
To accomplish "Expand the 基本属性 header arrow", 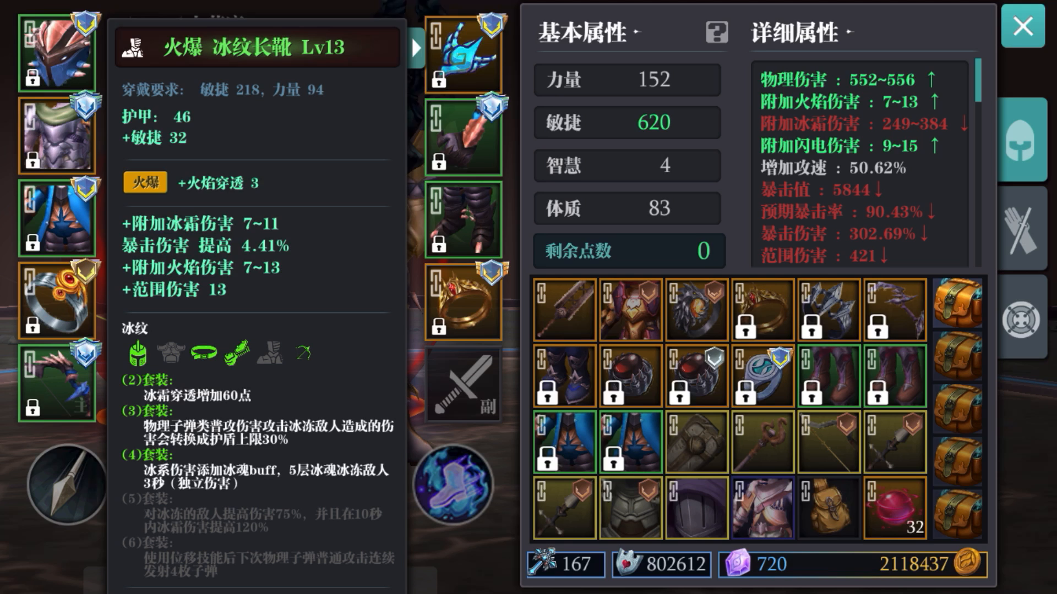I will click(x=636, y=32).
